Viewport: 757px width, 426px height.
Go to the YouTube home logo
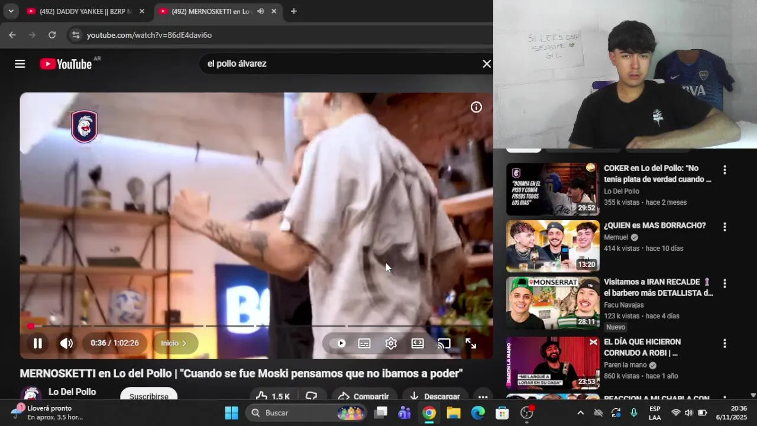66,64
